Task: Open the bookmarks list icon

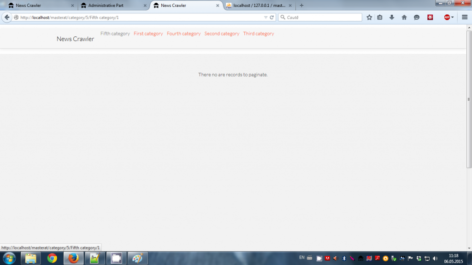Action: (x=380, y=18)
